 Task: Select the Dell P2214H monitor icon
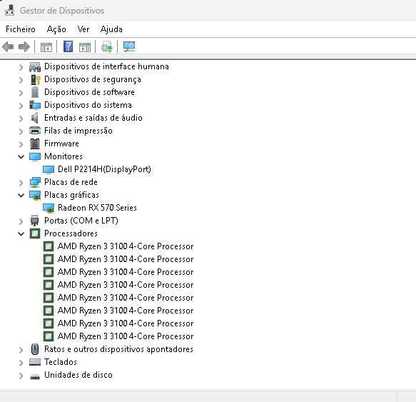pos(49,169)
